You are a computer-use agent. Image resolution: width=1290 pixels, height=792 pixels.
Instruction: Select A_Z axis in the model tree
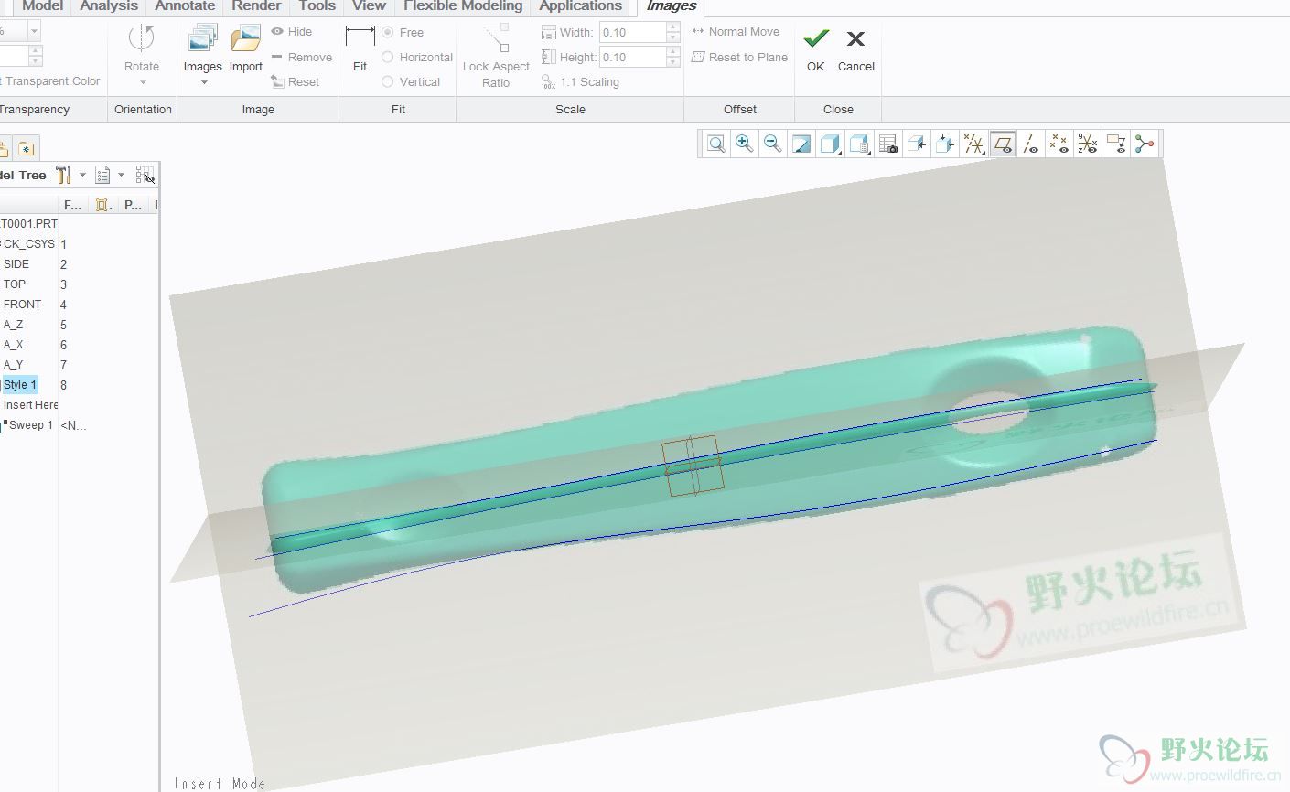(x=14, y=325)
